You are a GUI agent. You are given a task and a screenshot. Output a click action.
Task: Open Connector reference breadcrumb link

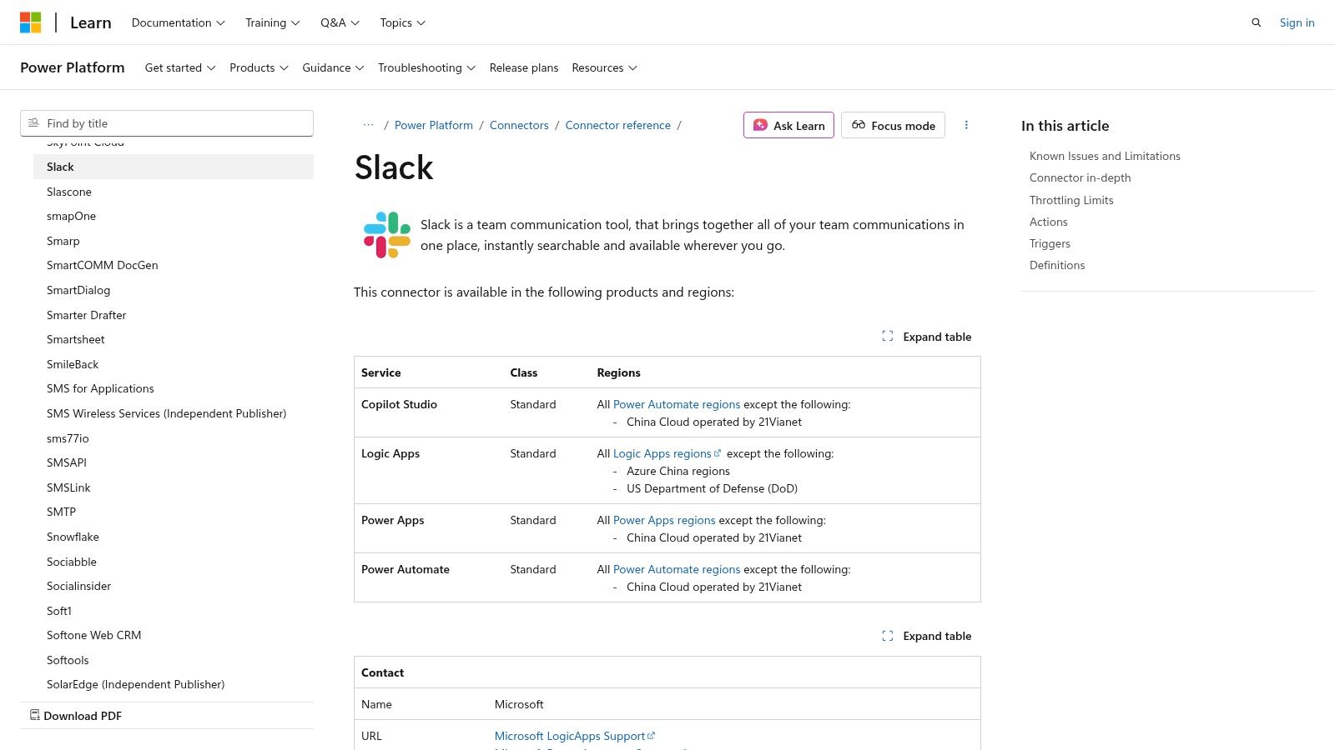tap(618, 125)
